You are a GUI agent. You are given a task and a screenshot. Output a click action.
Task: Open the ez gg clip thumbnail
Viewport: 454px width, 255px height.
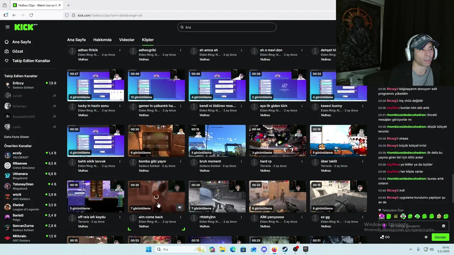[338, 197]
